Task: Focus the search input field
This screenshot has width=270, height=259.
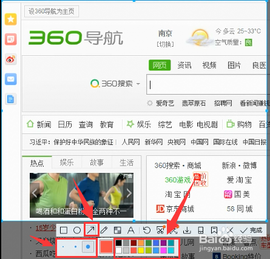Action: pos(208,84)
